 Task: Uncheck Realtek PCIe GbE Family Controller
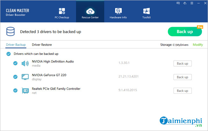[x=15, y=91]
